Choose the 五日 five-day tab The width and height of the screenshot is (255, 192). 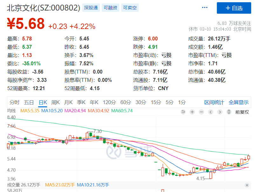point(29,102)
